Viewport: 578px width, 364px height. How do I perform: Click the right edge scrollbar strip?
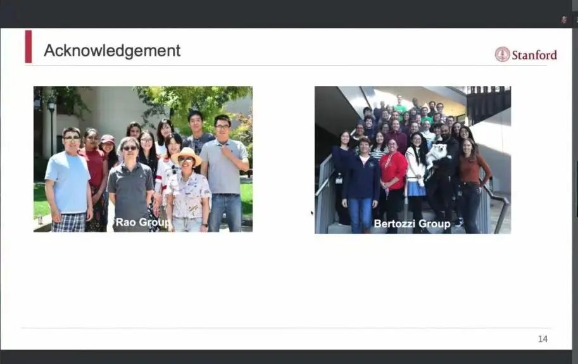coord(575,190)
